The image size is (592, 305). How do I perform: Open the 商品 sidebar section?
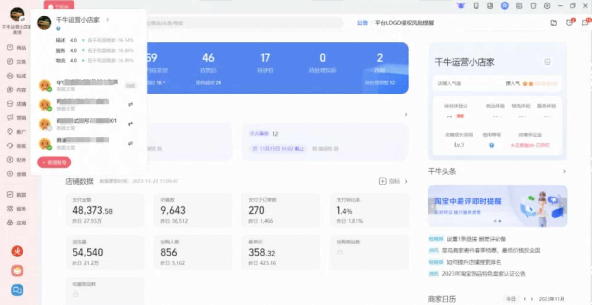tap(16, 48)
